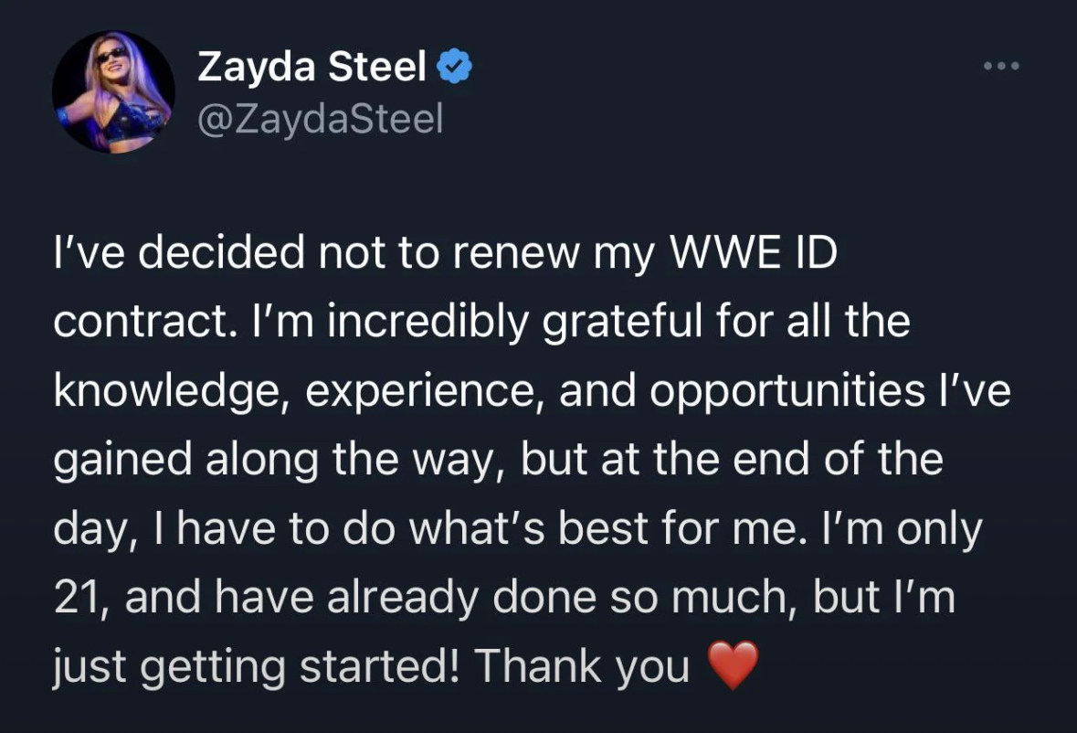Click the red heart emoji

tap(733, 665)
